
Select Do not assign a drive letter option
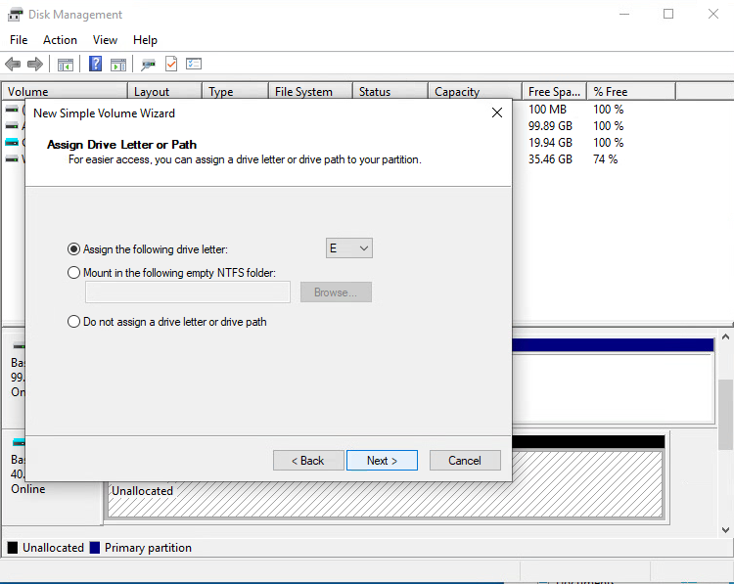[73, 322]
